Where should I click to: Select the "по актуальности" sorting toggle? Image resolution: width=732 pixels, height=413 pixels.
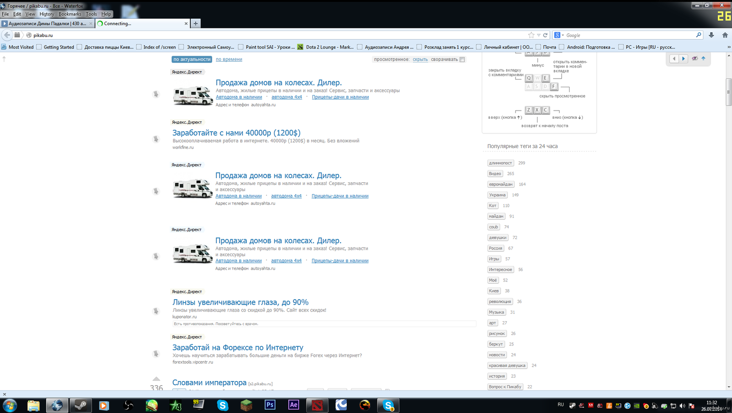(192, 59)
